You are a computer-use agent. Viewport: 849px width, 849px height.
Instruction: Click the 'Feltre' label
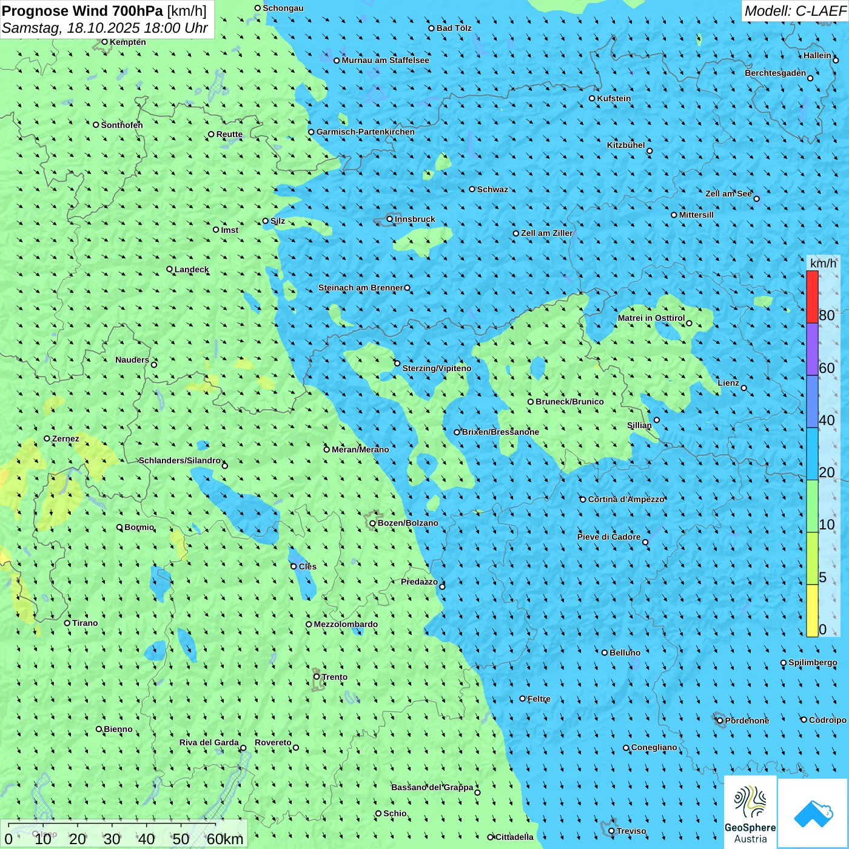(x=539, y=699)
